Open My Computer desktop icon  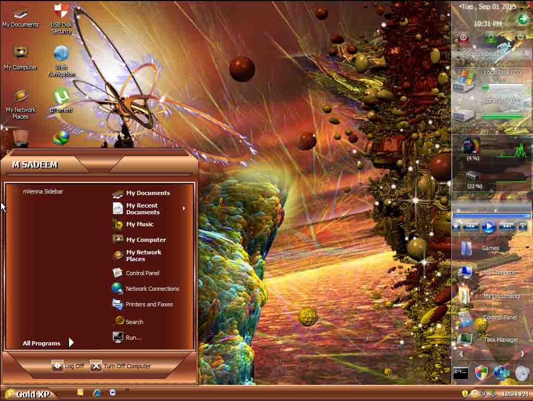pos(20,58)
